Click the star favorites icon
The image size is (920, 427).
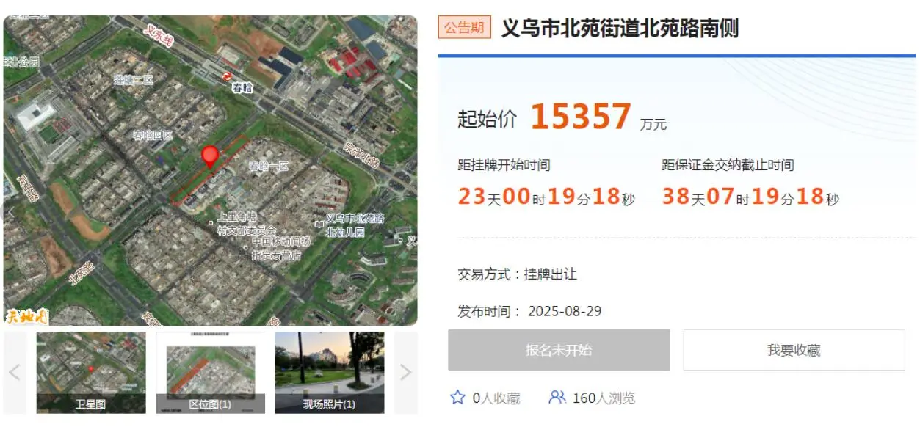coord(457,398)
